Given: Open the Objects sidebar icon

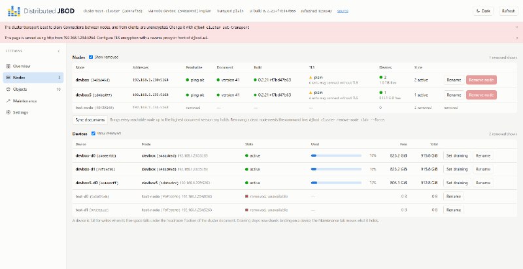Looking at the screenshot, I should pyautogui.click(x=8, y=89).
